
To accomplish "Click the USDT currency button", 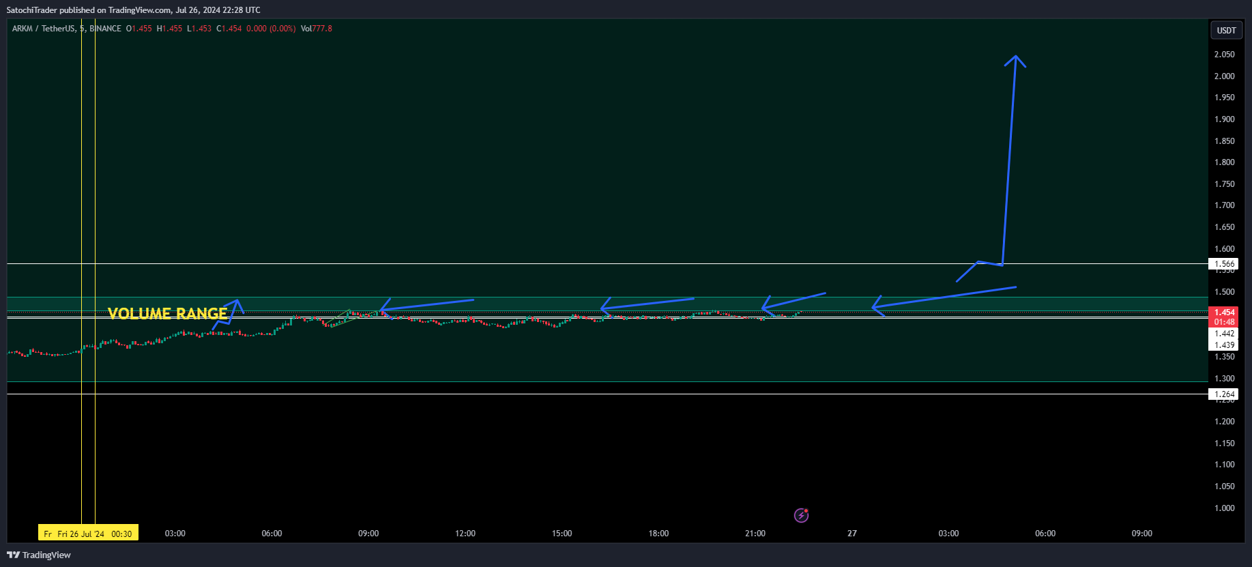I will (1226, 30).
